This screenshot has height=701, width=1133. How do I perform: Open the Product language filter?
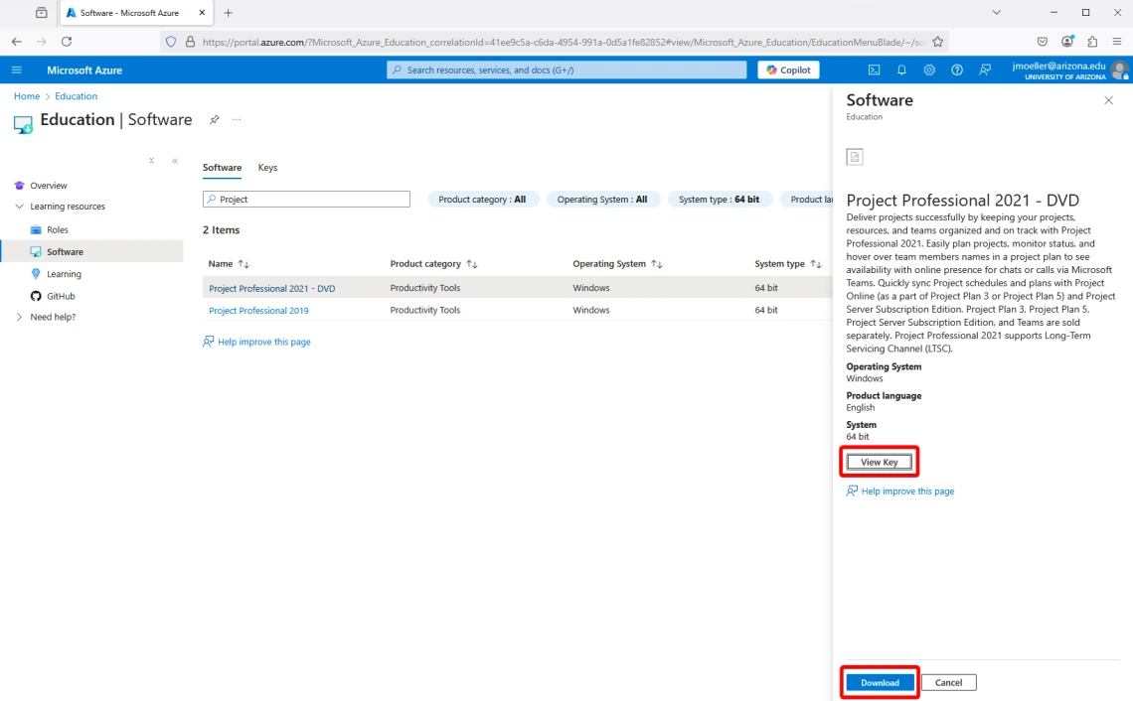808,200
